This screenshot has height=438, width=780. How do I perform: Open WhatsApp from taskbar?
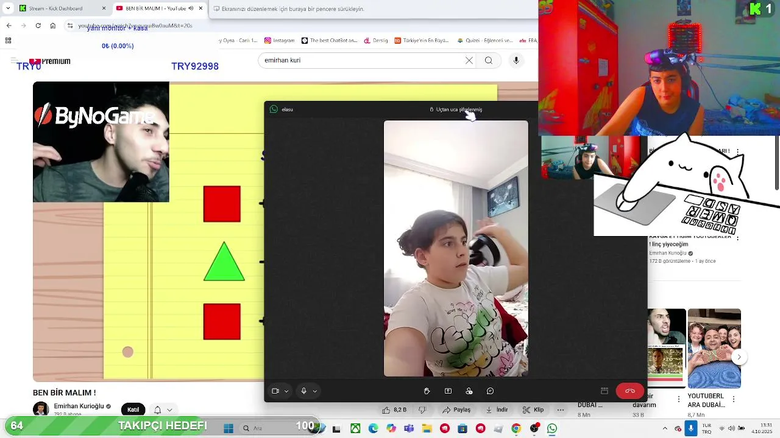click(552, 428)
